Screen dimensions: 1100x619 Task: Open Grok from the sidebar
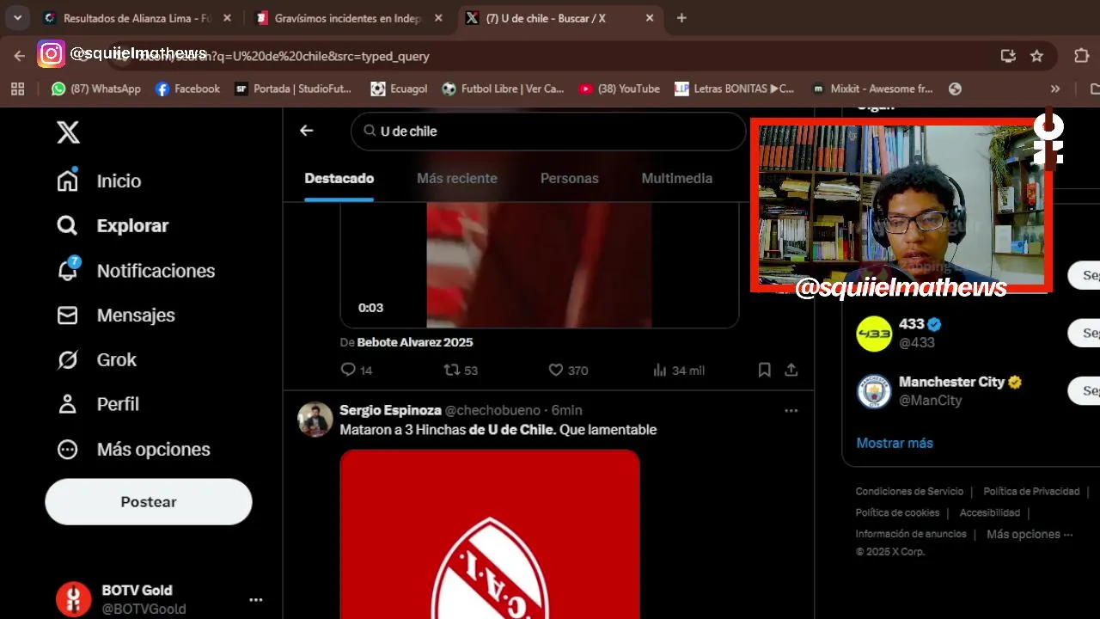point(96,359)
